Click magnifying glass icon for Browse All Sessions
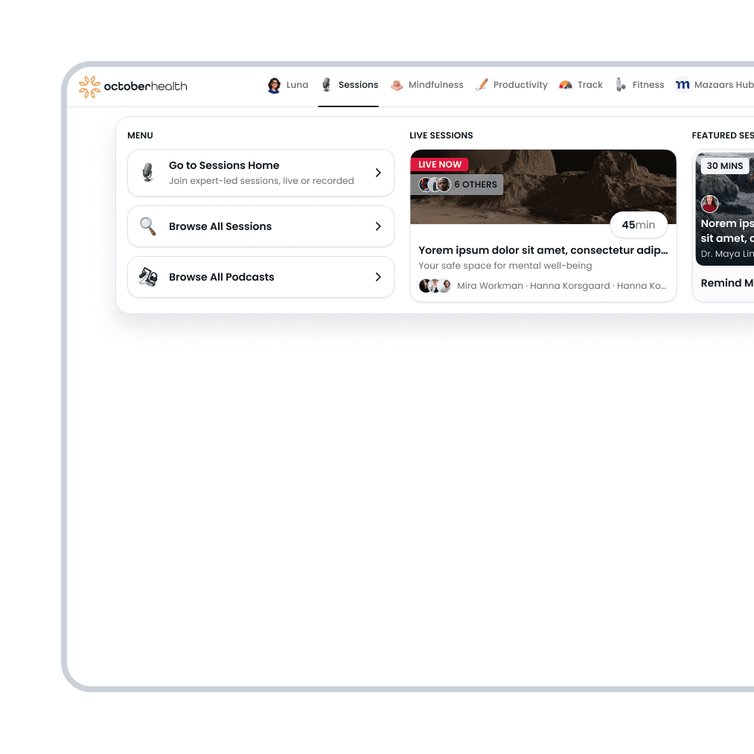Image resolution: width=754 pixels, height=754 pixels. coord(147,226)
